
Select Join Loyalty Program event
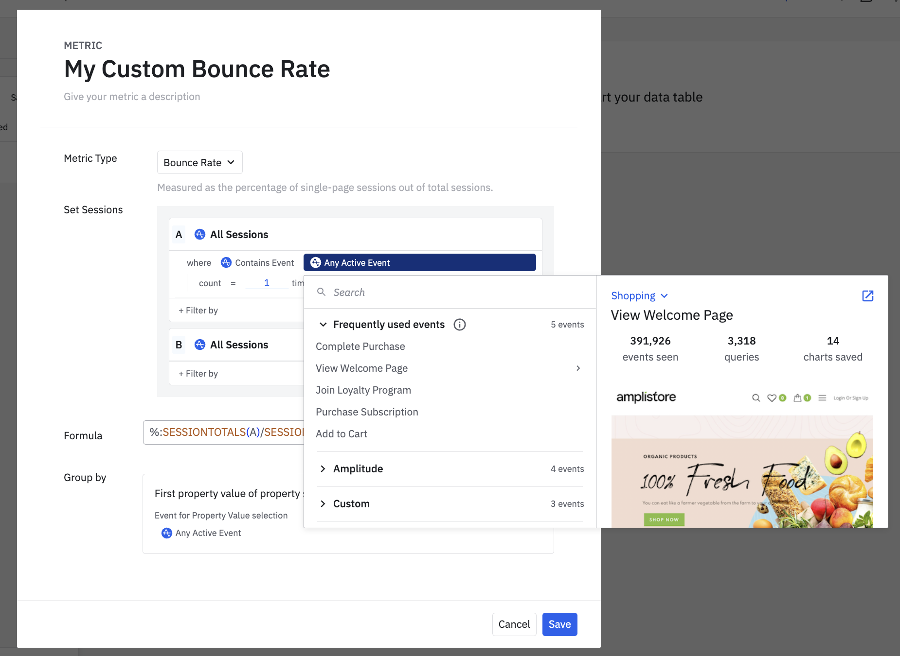coord(363,390)
